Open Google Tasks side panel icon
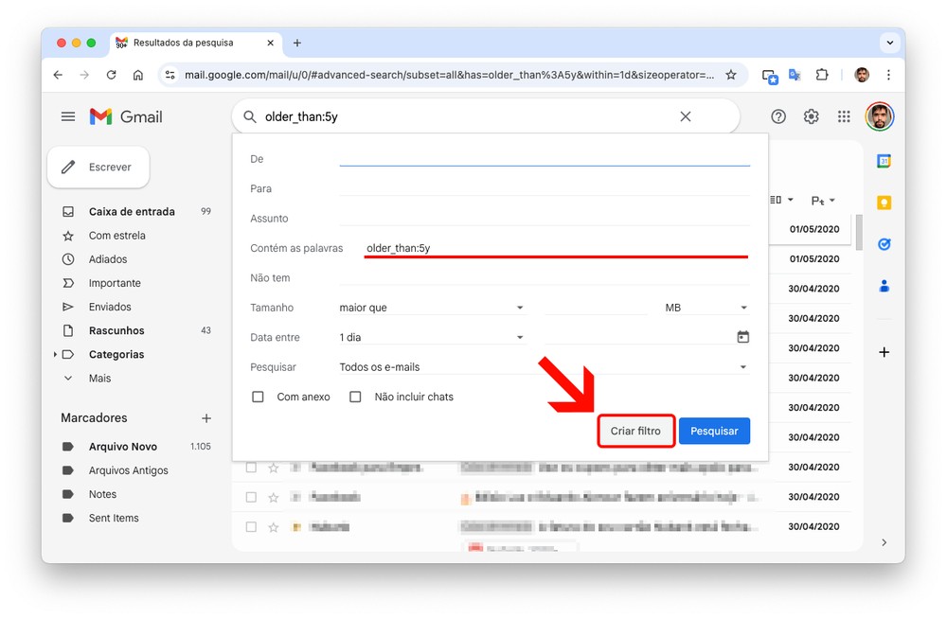 pos(884,244)
